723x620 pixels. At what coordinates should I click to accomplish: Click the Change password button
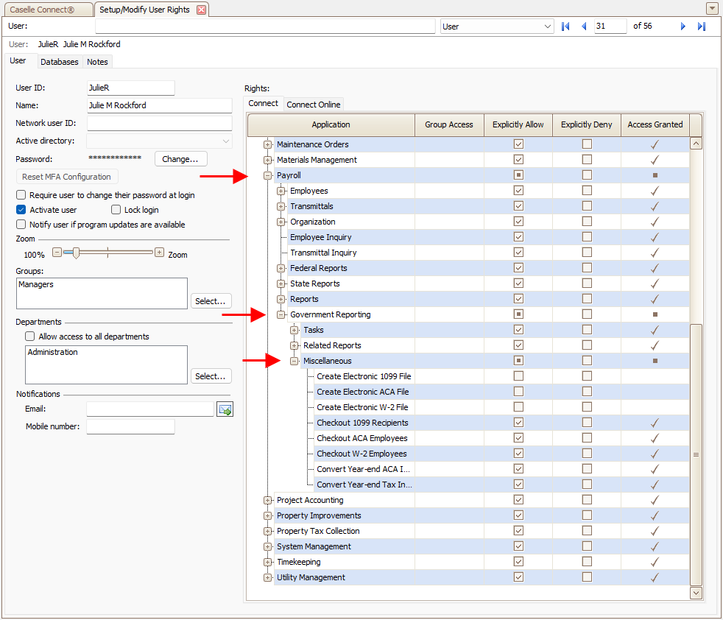[x=180, y=159]
